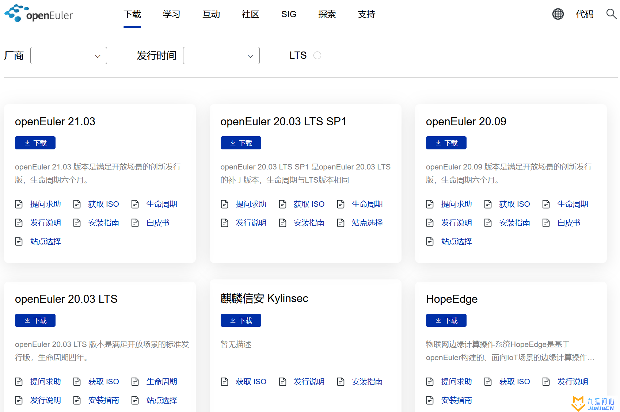The width and height of the screenshot is (620, 412).
Task: Click document icon beside 获取 ISO in Kylinsec card
Action: coord(225,382)
